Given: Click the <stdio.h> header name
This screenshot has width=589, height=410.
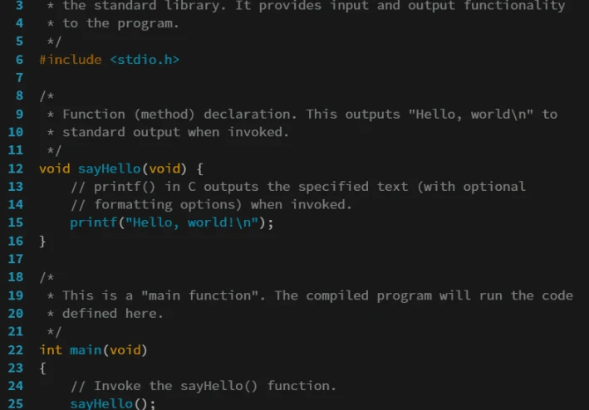Looking at the screenshot, I should (x=145, y=60).
